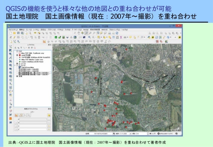Click the EPSG CRS button in status bar
The height and width of the screenshot is (147, 213).
tap(165, 134)
